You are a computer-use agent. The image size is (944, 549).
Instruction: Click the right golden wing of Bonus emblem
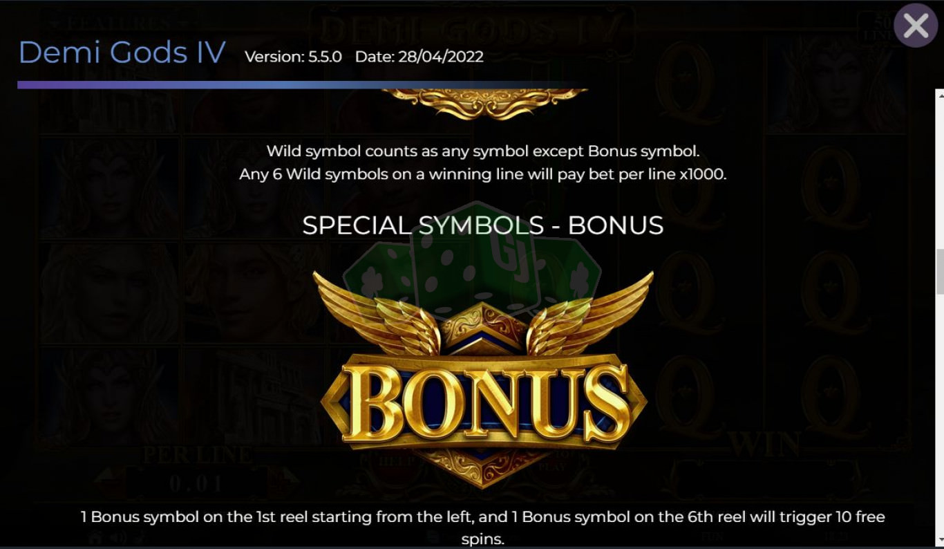click(x=590, y=313)
